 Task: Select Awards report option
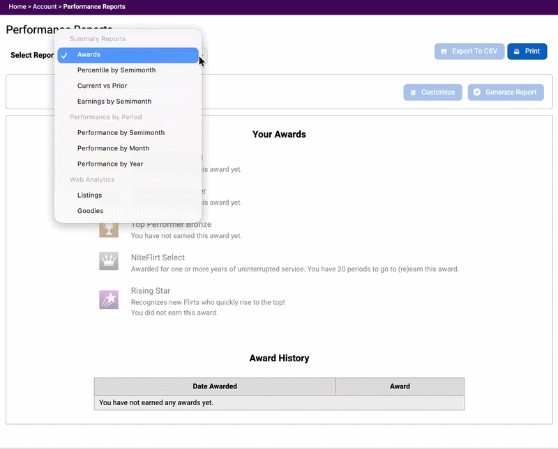coord(128,55)
